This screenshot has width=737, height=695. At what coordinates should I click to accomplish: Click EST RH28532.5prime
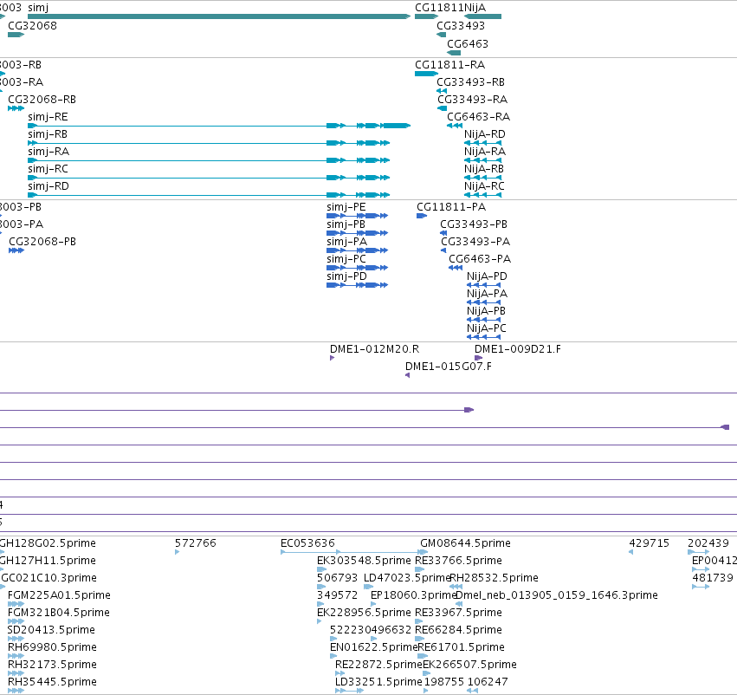click(x=456, y=587)
